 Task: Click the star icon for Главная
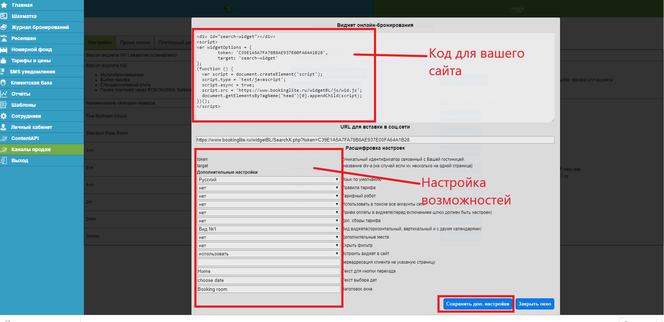pyautogui.click(x=4, y=5)
